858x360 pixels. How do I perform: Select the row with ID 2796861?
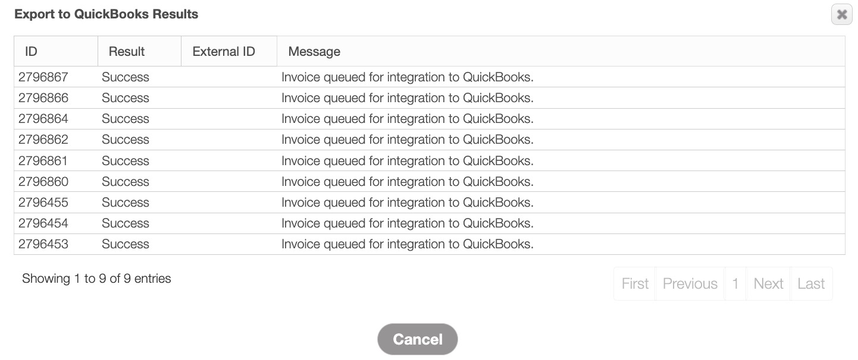coord(43,161)
